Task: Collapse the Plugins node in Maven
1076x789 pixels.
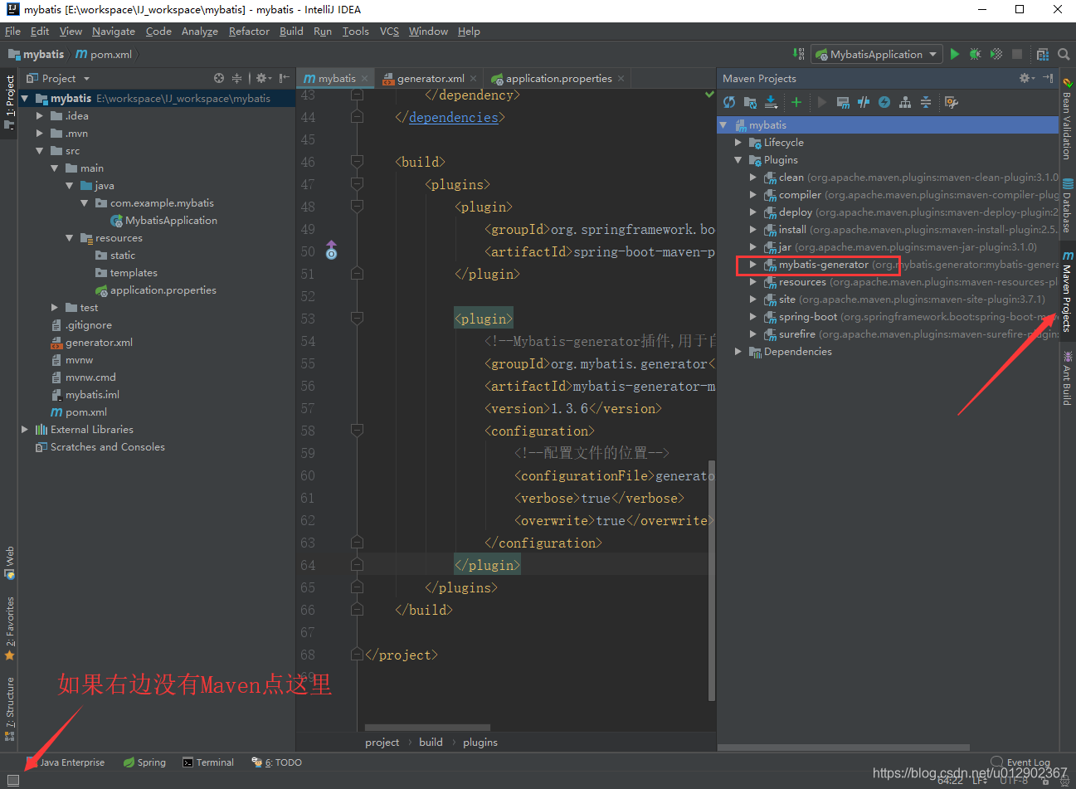Action: (x=738, y=160)
